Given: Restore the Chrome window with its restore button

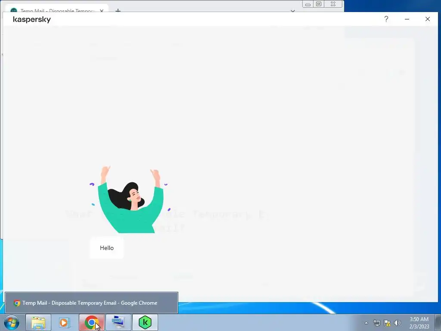Looking at the screenshot, I should click(x=319, y=4).
